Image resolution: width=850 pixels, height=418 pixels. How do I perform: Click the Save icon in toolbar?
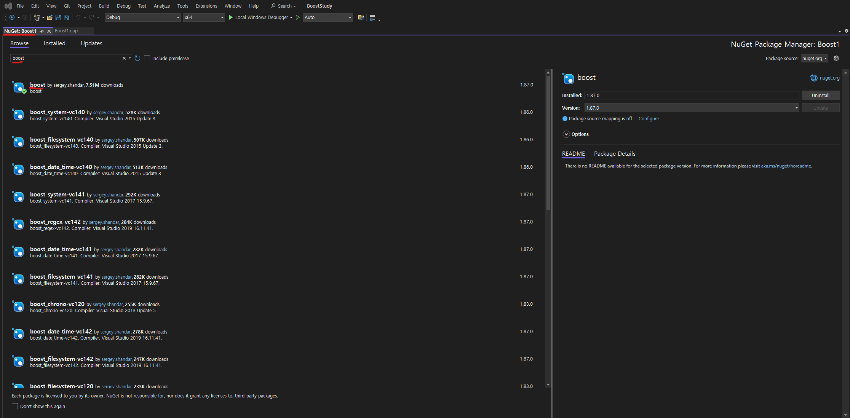coord(58,18)
